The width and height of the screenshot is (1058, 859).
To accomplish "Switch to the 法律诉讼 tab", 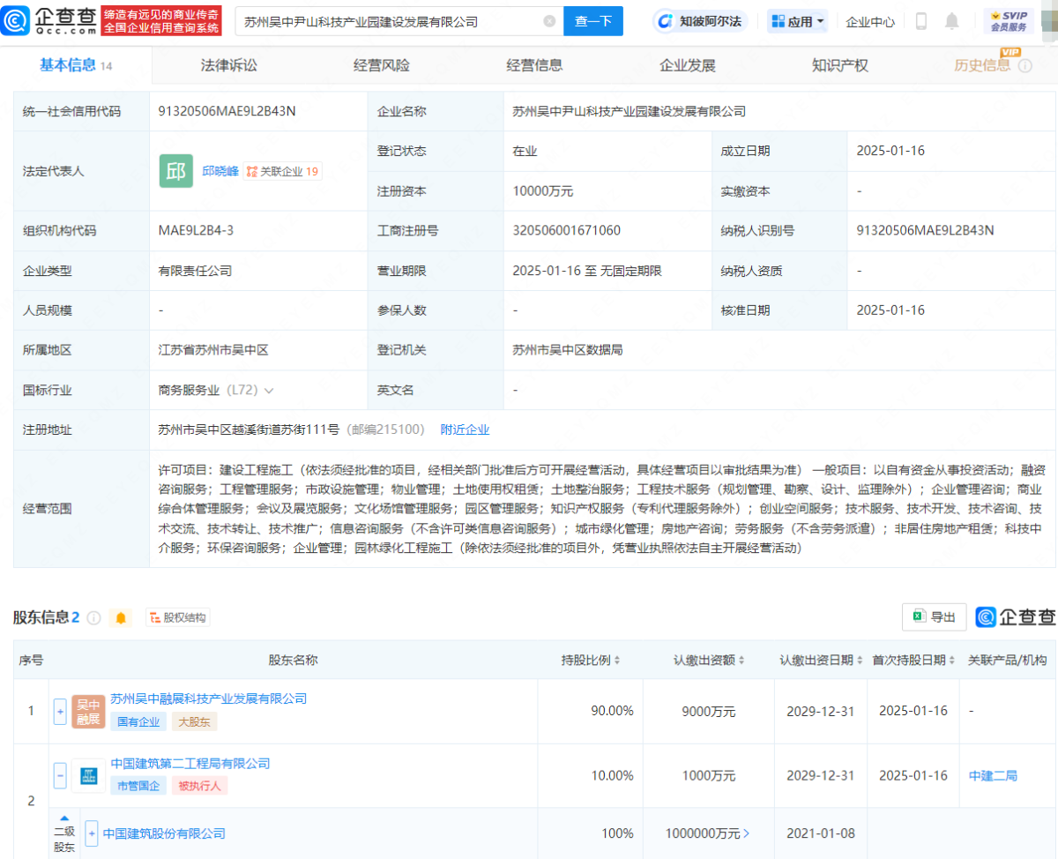I will point(229,65).
